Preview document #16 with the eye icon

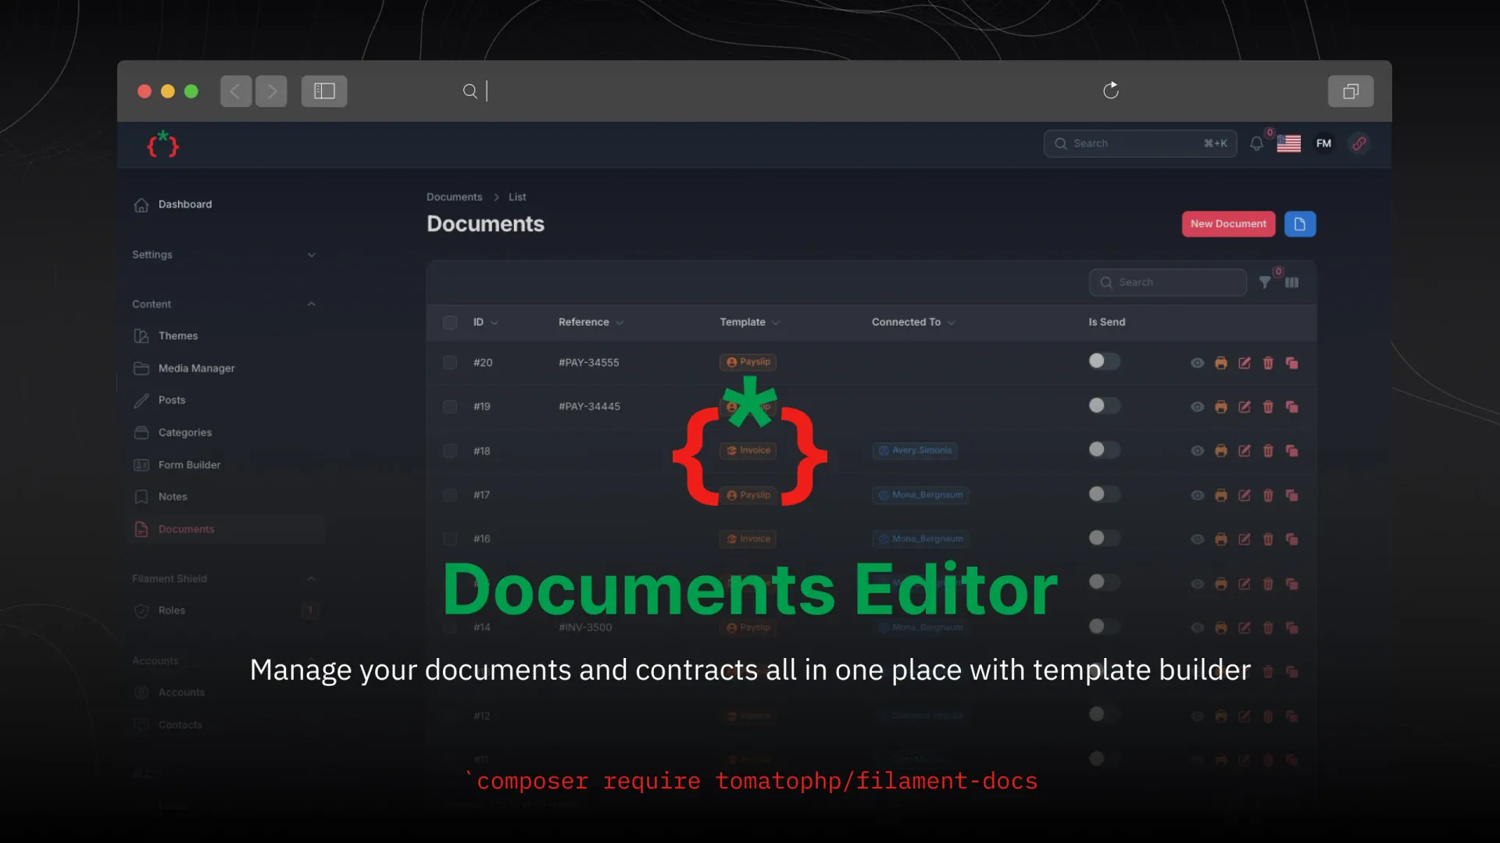coord(1198,539)
